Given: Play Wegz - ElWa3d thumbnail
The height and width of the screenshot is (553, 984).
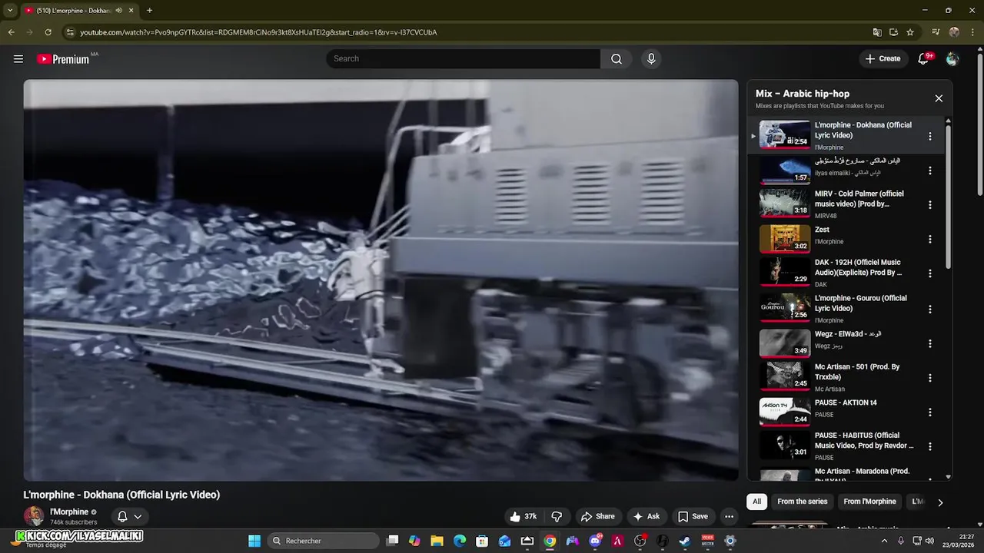Looking at the screenshot, I should tap(785, 343).
